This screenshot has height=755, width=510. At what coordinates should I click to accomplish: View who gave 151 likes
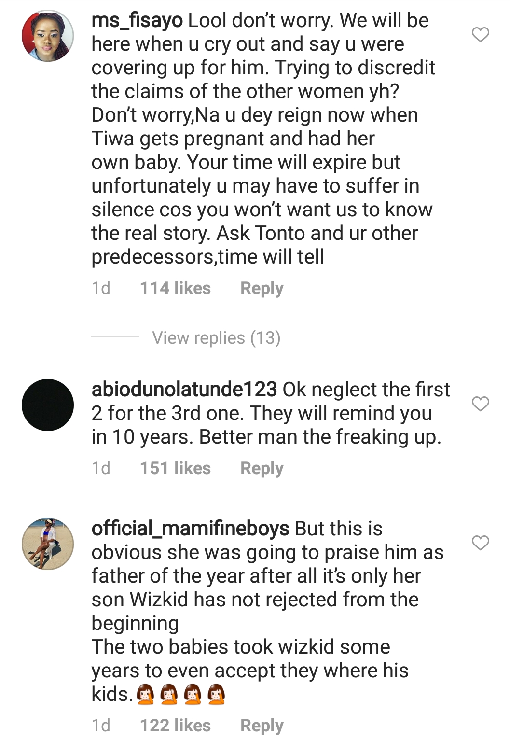(x=175, y=468)
